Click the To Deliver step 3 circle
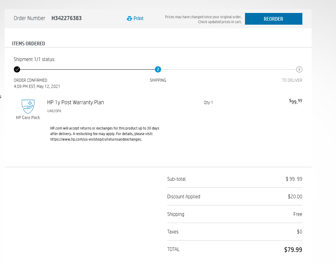This screenshot has width=336, height=264. 299,69
